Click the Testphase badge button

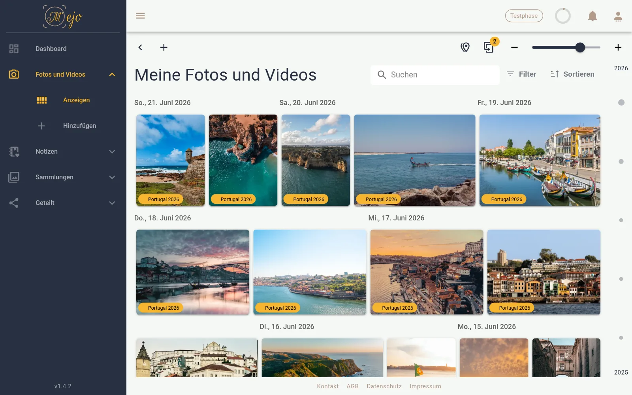pyautogui.click(x=524, y=16)
